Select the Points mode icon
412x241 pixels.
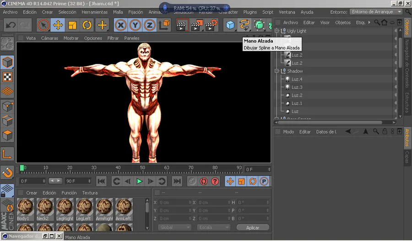[x=7, y=106]
